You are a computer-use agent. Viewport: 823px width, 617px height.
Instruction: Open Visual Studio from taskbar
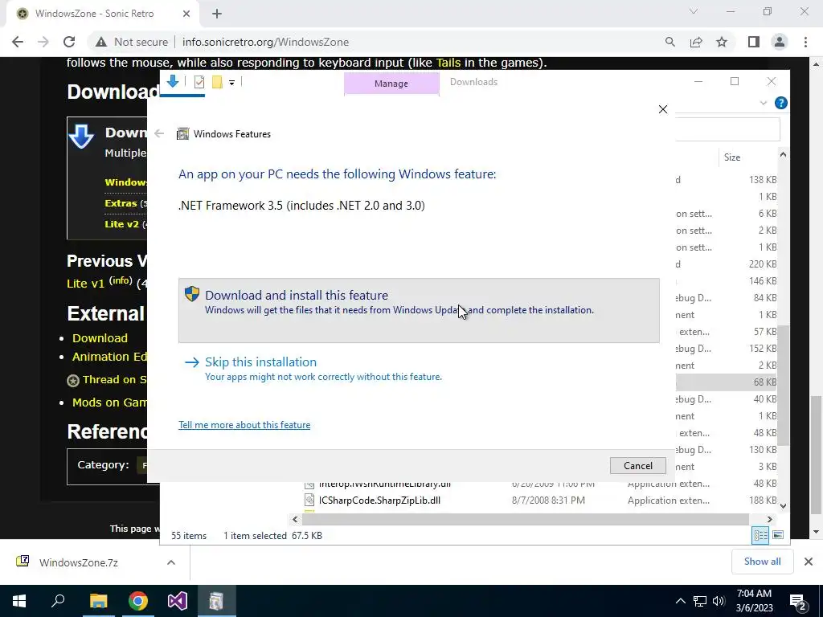point(178,601)
